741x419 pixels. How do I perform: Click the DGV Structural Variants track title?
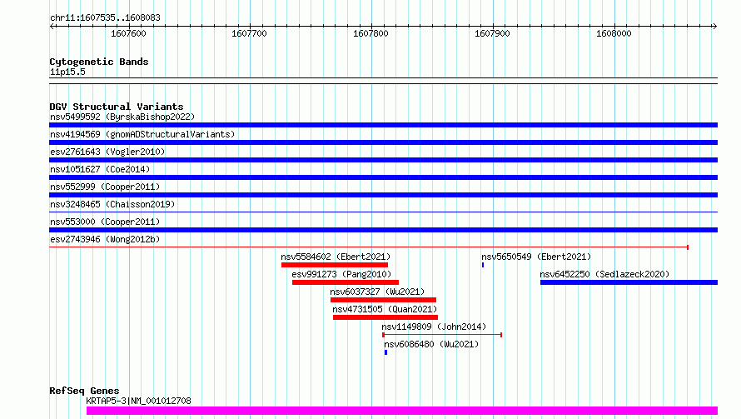pos(117,107)
